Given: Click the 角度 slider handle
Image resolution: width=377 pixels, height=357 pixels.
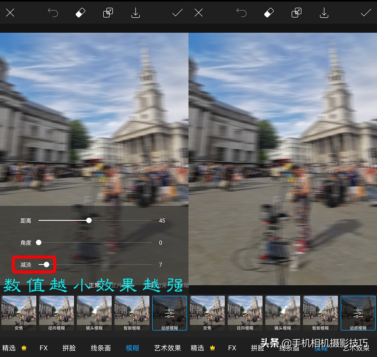Looking at the screenshot, I should click(x=39, y=242).
